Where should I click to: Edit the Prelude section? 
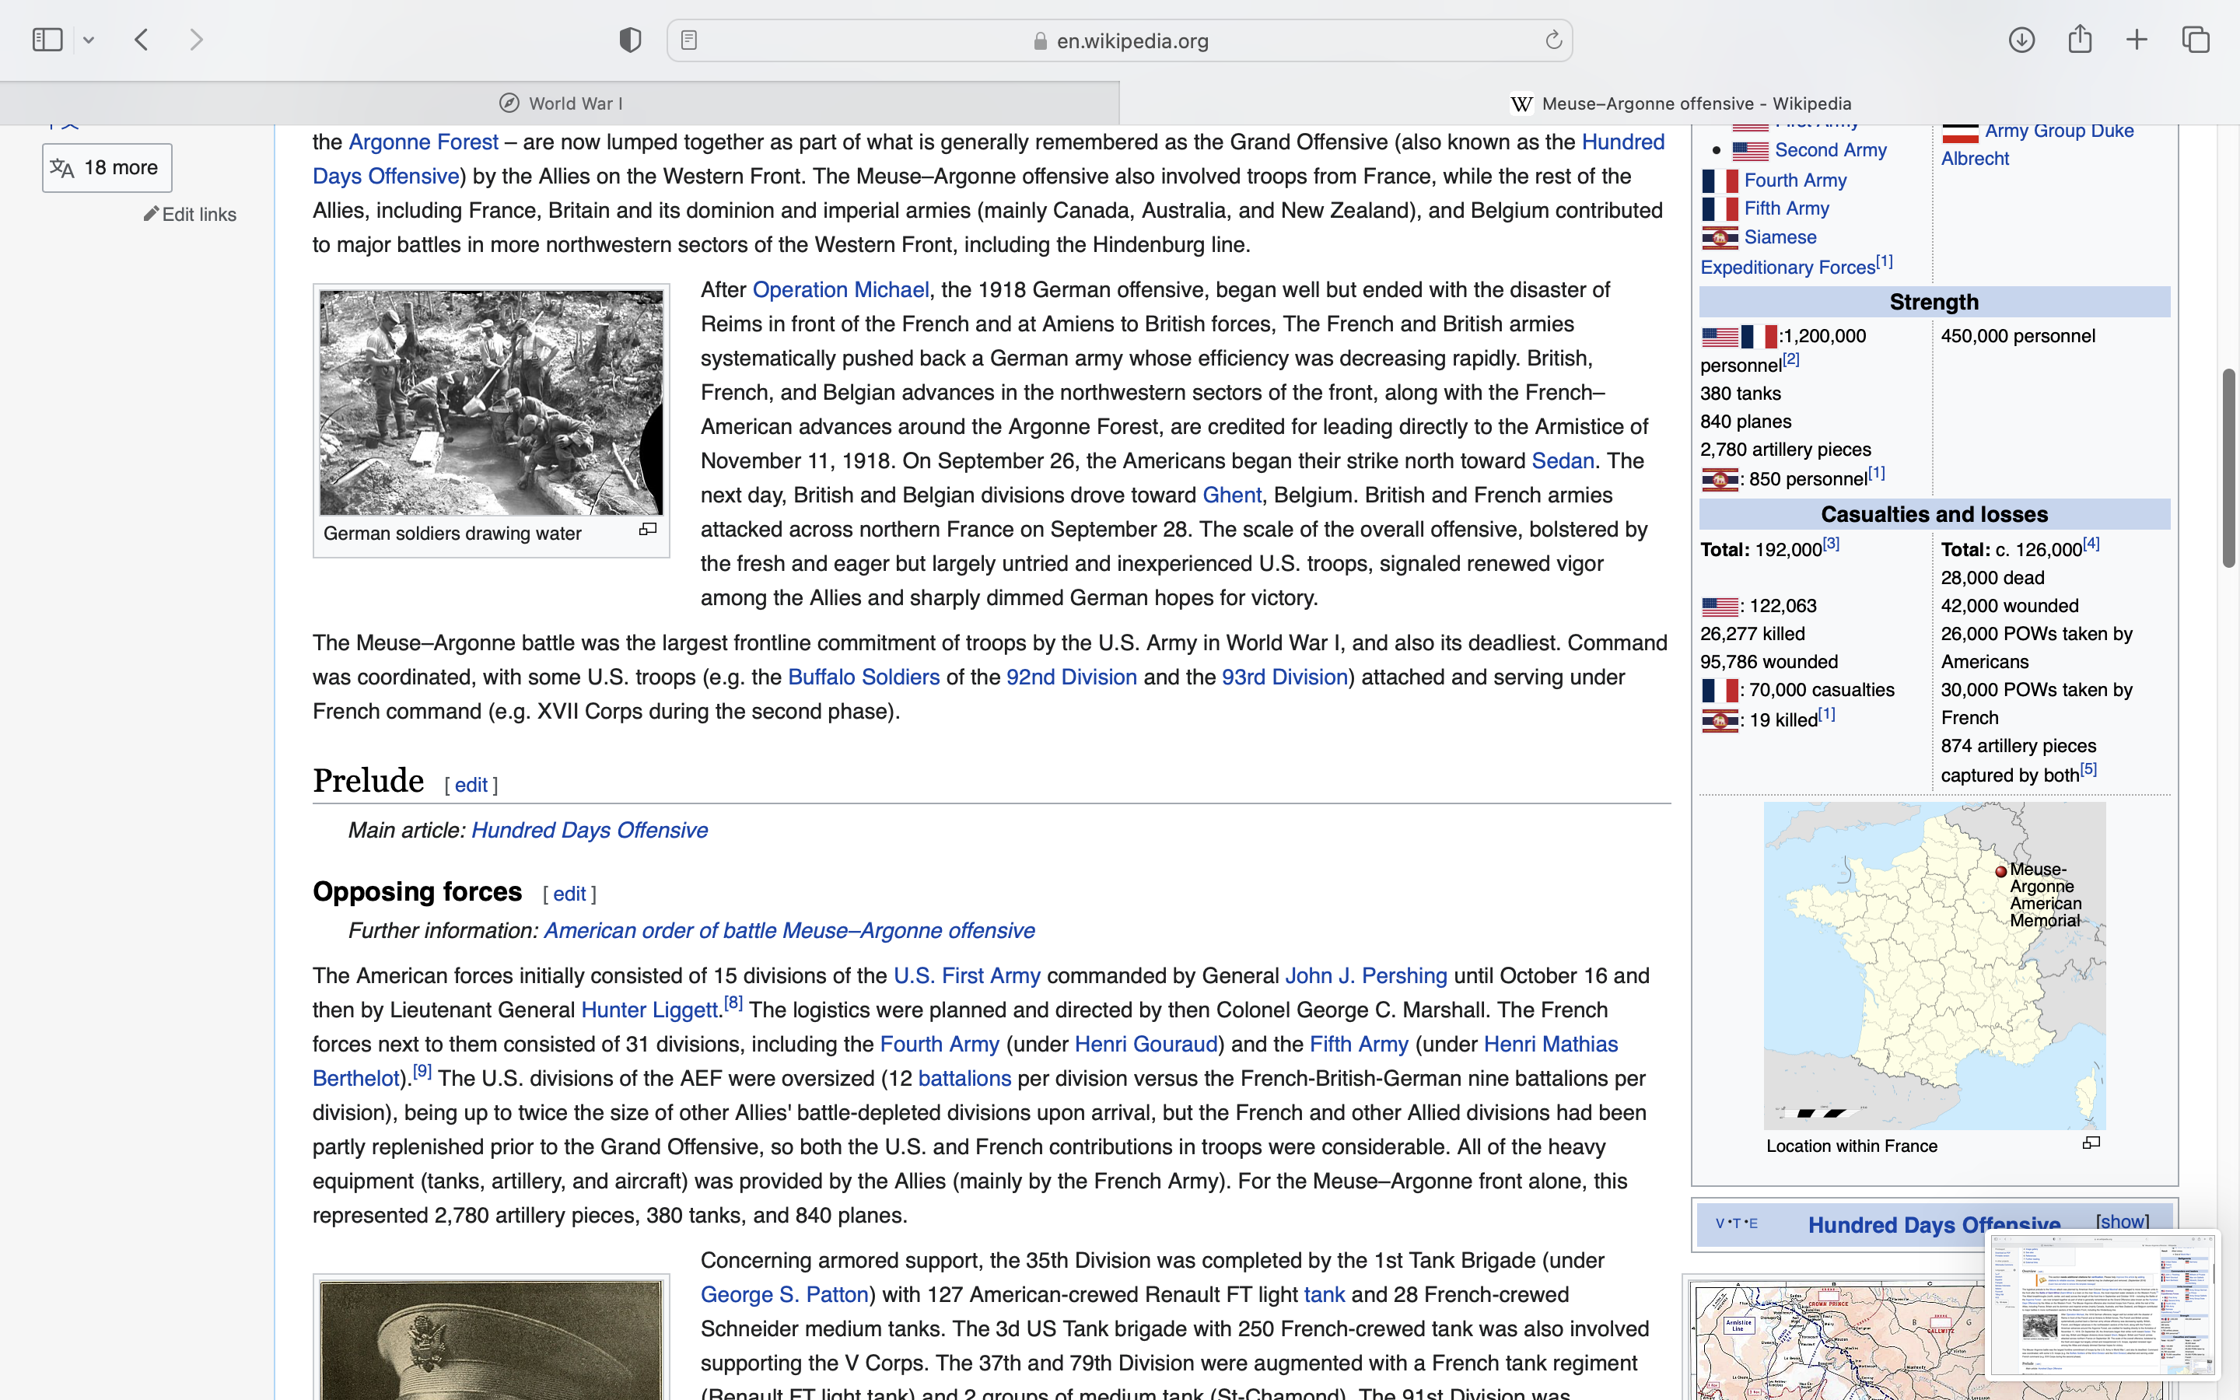point(471,786)
